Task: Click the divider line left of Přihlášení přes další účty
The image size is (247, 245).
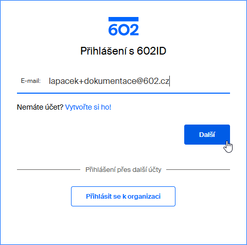Action: click(x=48, y=169)
